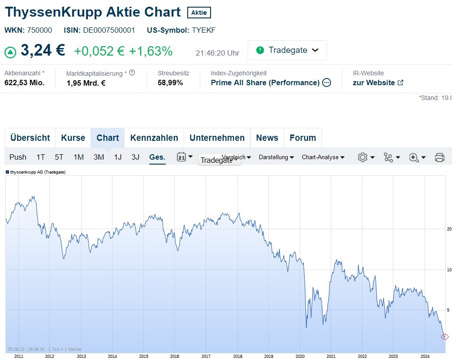
Task: Print the chart with printer icon
Action: coord(439,157)
